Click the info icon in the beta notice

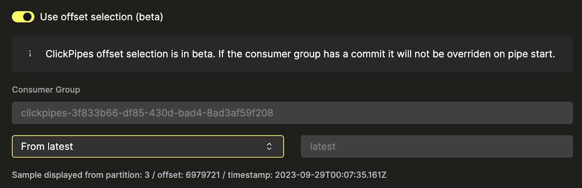(30, 54)
